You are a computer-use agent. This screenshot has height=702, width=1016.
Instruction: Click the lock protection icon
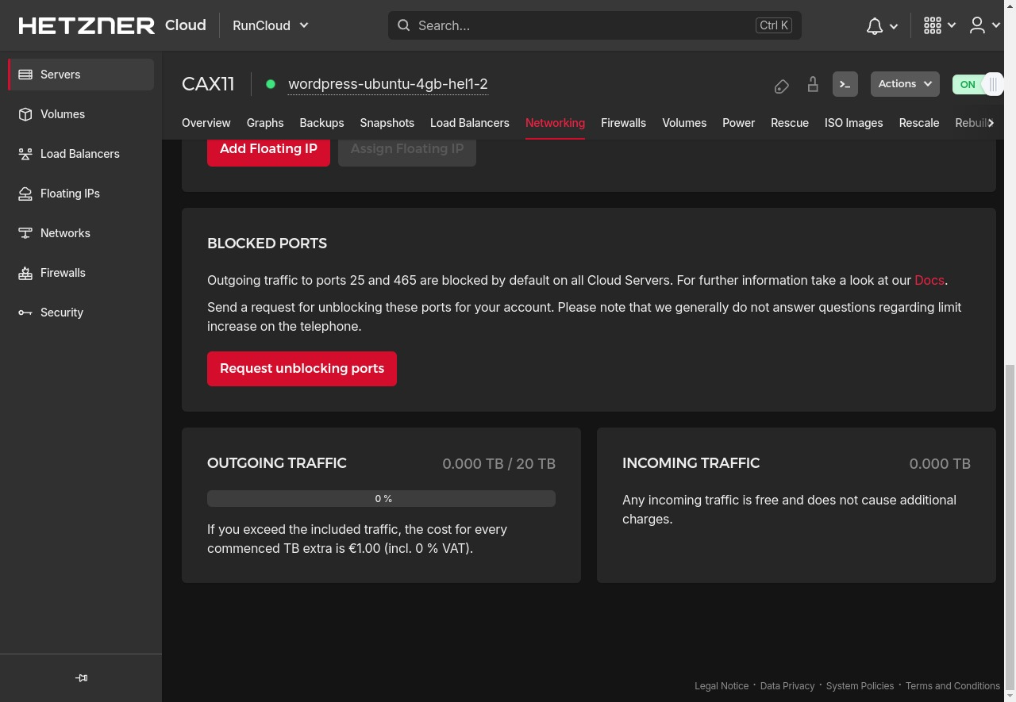click(813, 84)
